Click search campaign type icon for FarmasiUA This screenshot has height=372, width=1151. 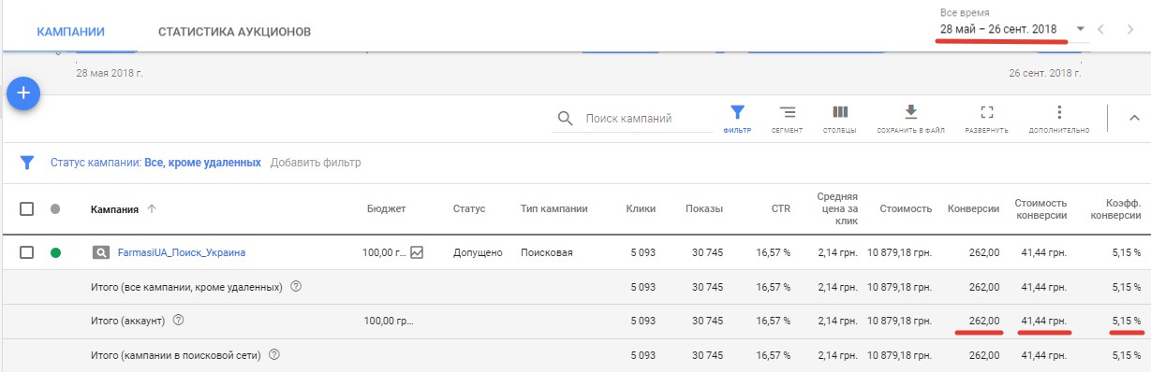click(100, 252)
